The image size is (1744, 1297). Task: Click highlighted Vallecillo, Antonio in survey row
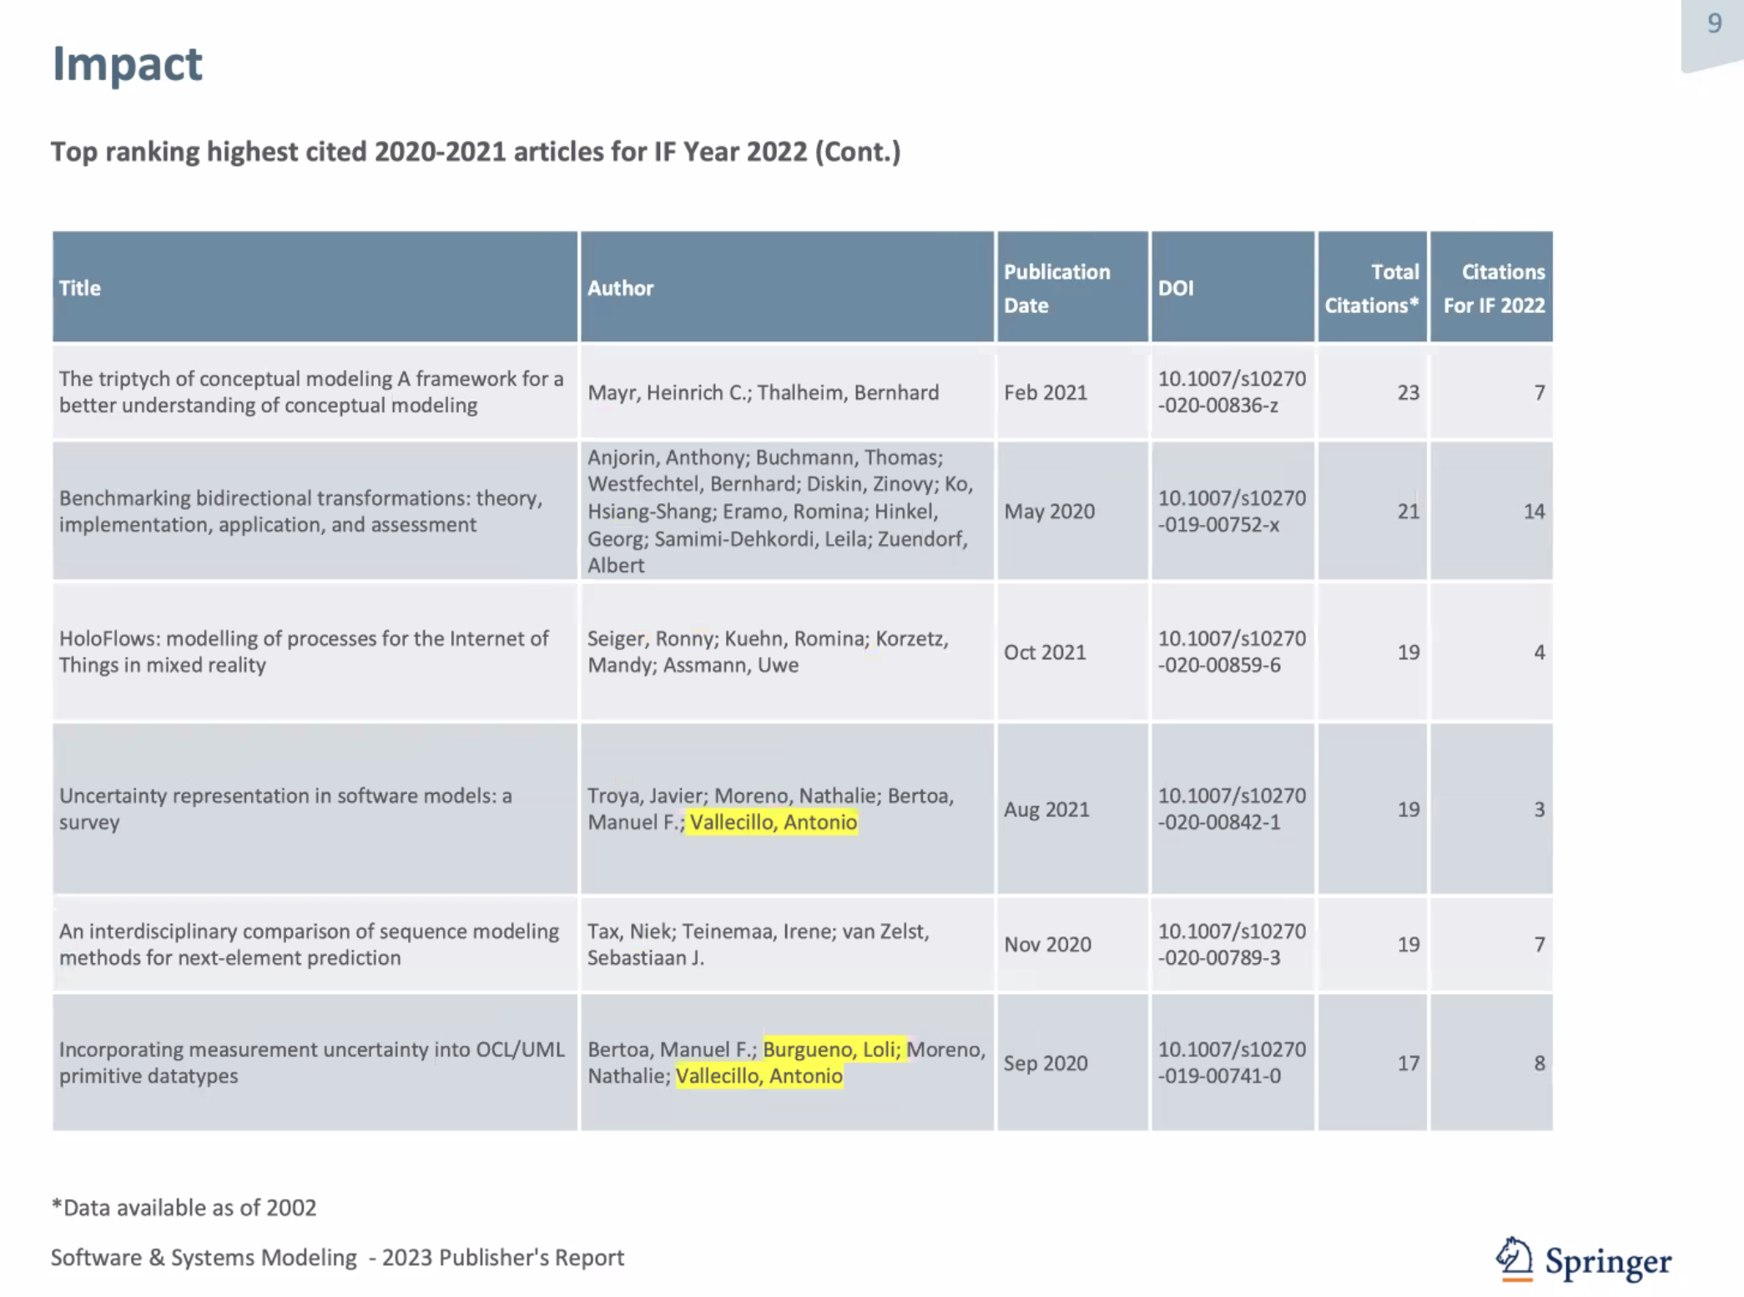[773, 822]
